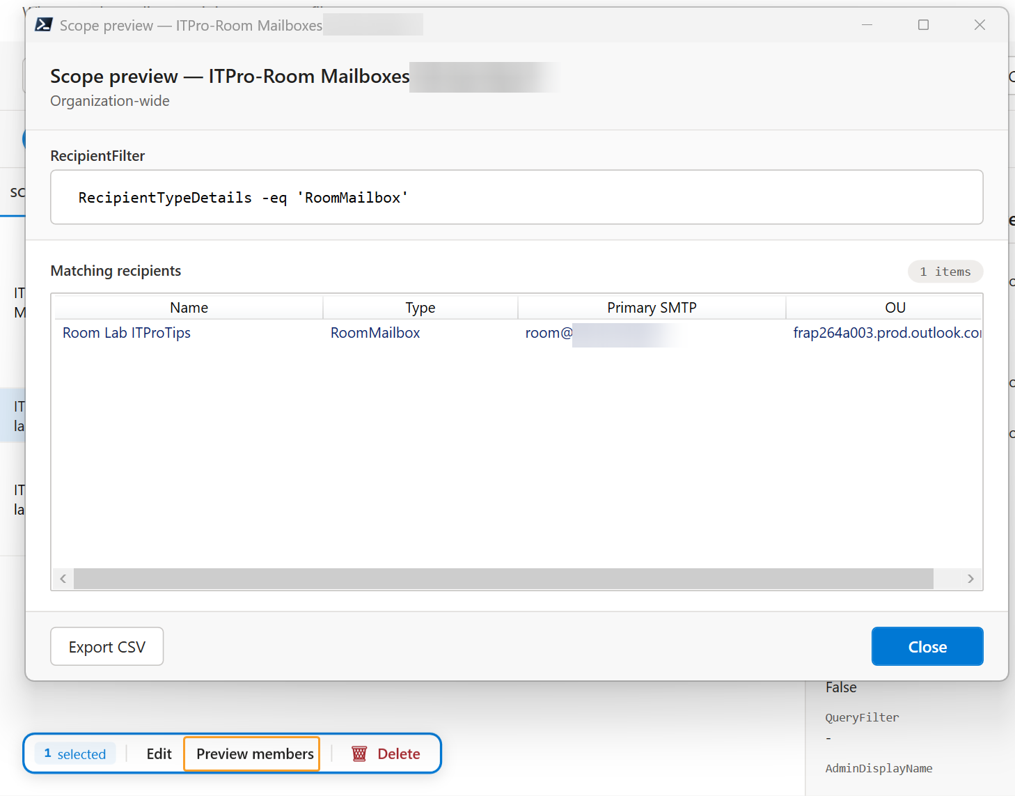Viewport: 1015px width, 796px height.
Task: Select the Room Lab ITProTips recipient name
Action: 127,333
